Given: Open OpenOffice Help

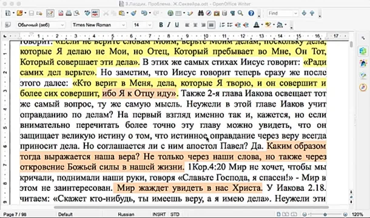Looking at the screenshot, I should pos(251,13).
